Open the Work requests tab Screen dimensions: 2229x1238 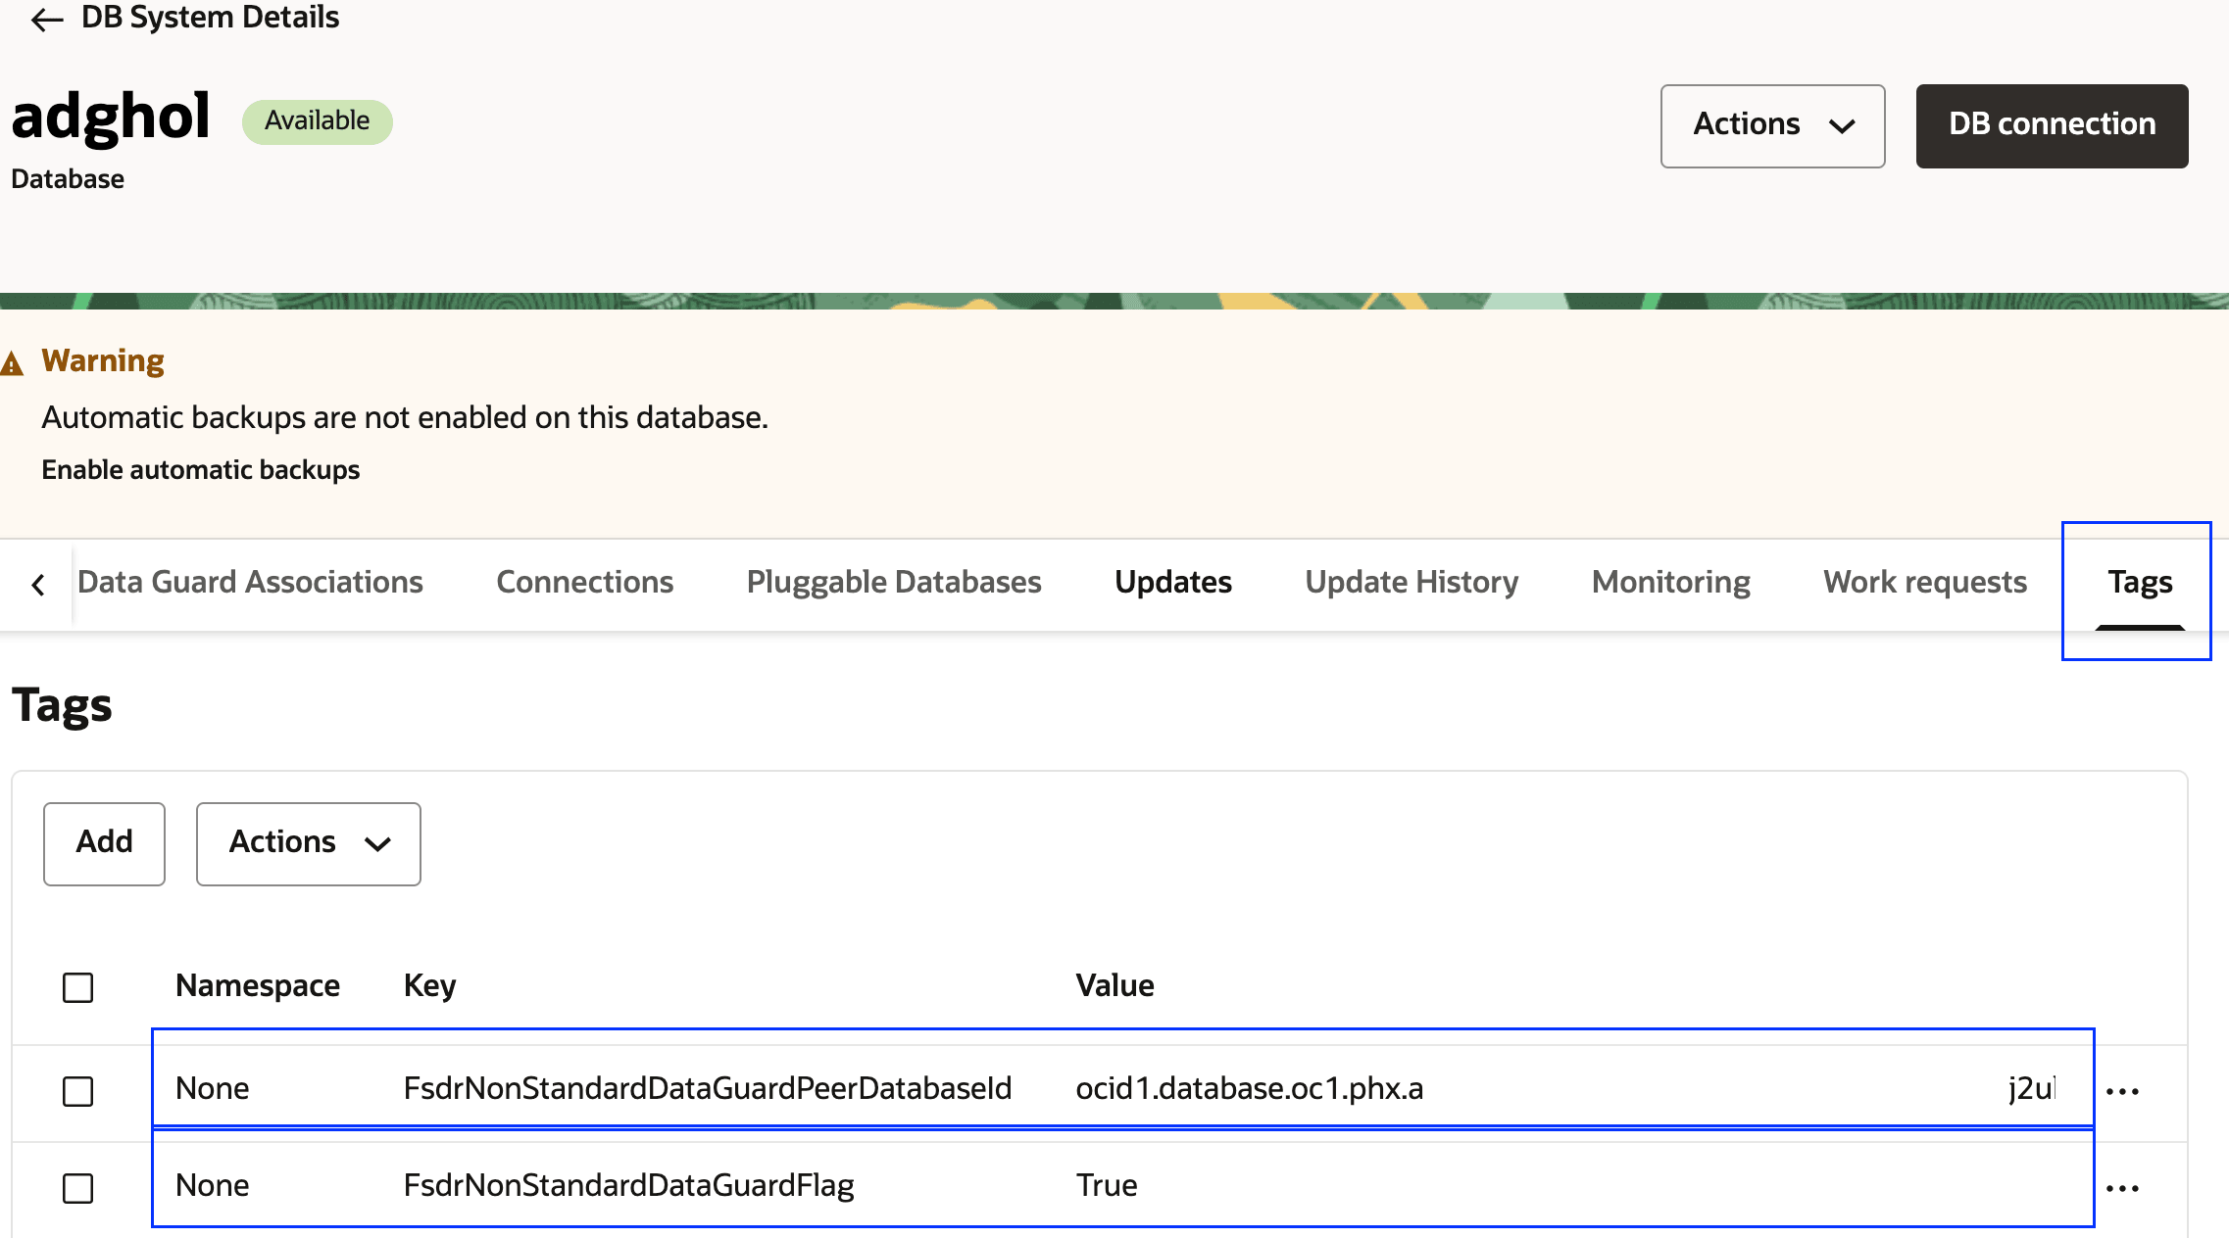(x=1924, y=582)
